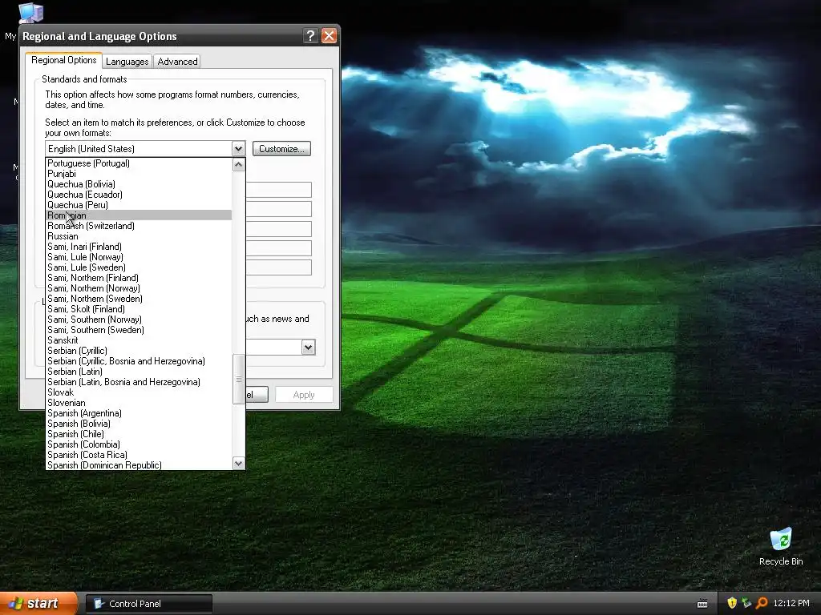821x615 pixels.
Task: Choose Spanish (Dominican Republic) format
Action: point(139,465)
